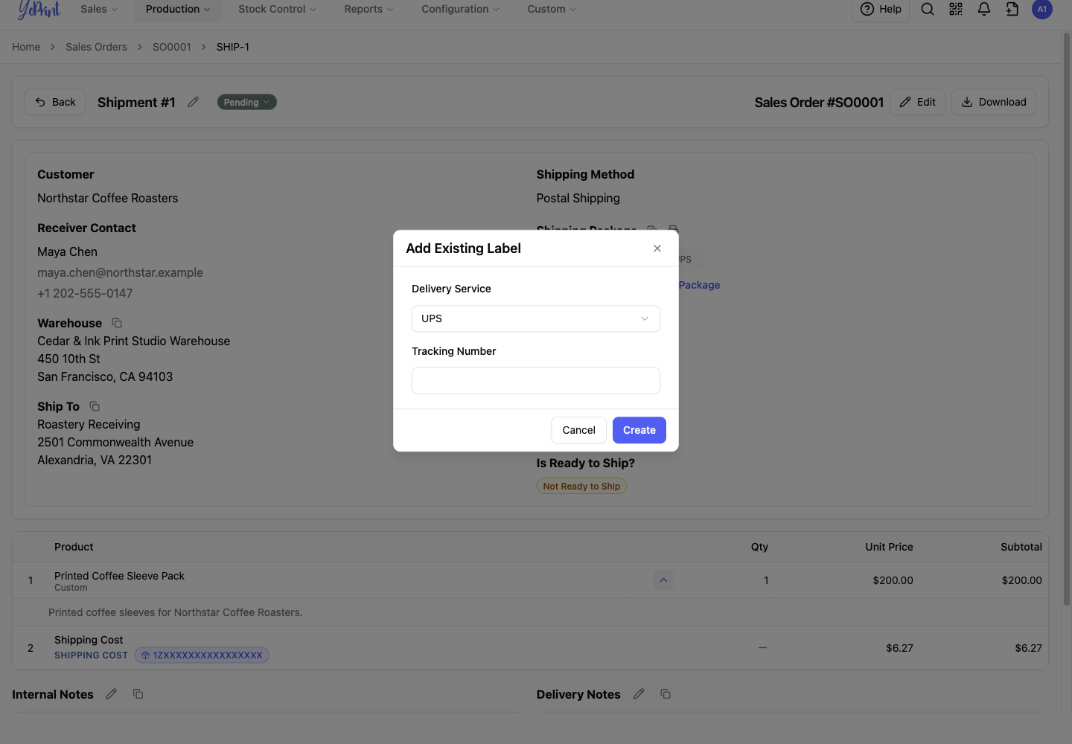The image size is (1072, 744).
Task: Edit the Shipment #1 name pencil icon
Action: 194,102
